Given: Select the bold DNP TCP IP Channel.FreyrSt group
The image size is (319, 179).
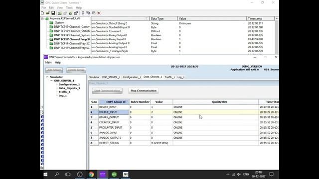Looking at the screenshot, I should pyautogui.click(x=72, y=39).
